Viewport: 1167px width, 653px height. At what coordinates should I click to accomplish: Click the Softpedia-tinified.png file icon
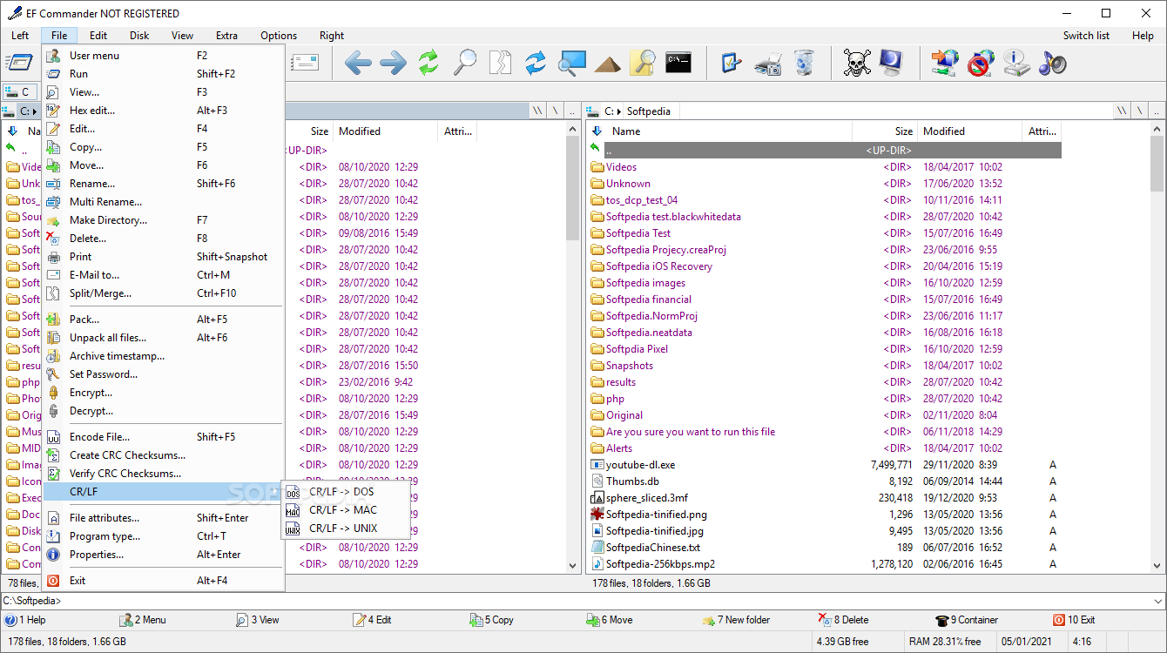coord(597,515)
